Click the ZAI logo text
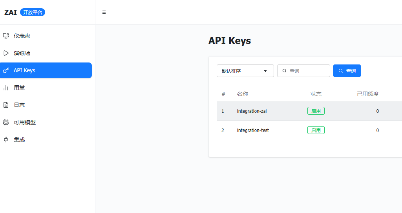Viewport: 402px width, 213px height. [x=11, y=12]
